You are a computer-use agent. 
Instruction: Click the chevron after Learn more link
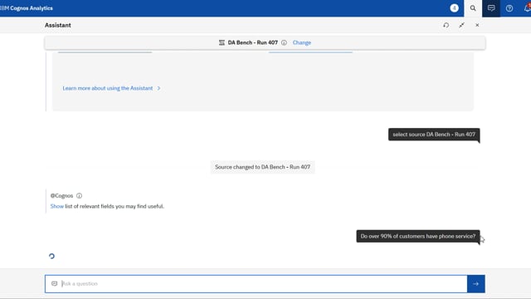pos(158,88)
